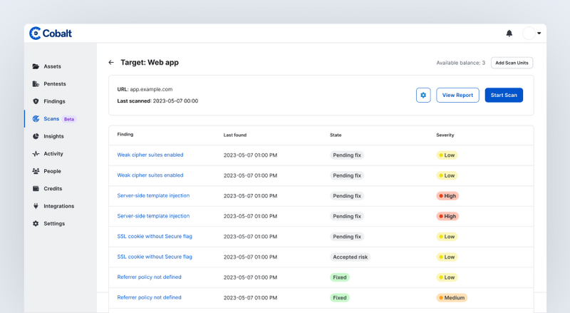Open second Server-side template injection finding

coord(153,216)
